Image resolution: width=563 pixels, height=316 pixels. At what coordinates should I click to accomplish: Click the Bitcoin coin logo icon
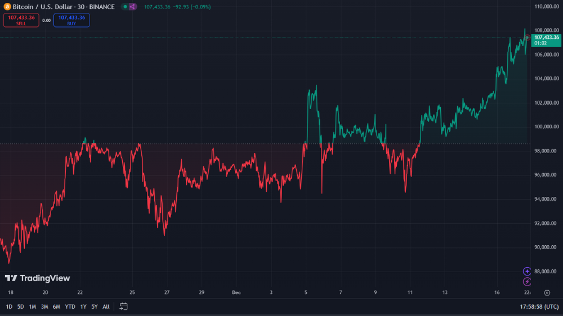[7, 7]
